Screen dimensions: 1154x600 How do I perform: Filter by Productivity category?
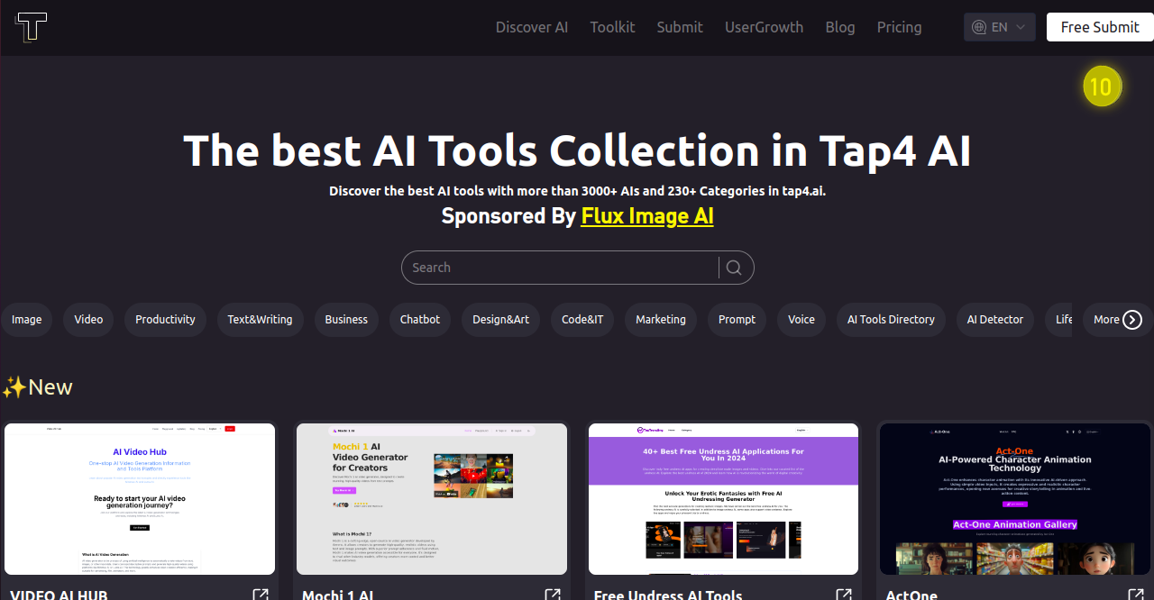(x=165, y=320)
